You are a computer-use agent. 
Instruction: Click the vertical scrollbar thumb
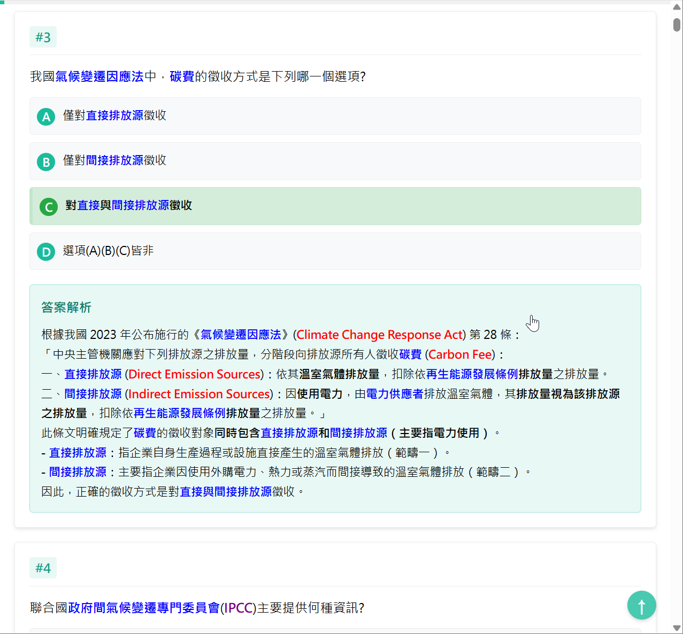click(x=677, y=25)
